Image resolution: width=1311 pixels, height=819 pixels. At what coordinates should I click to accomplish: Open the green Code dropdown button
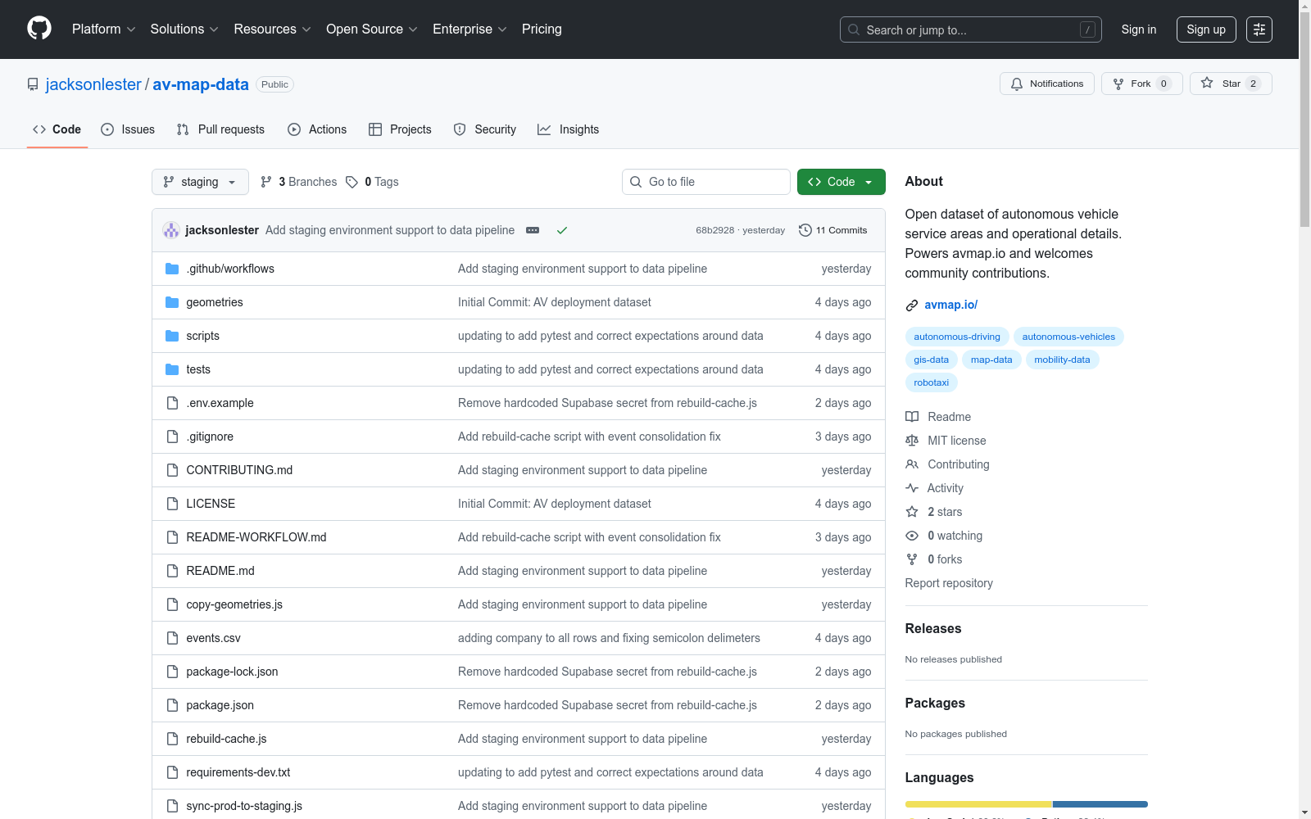coord(841,182)
